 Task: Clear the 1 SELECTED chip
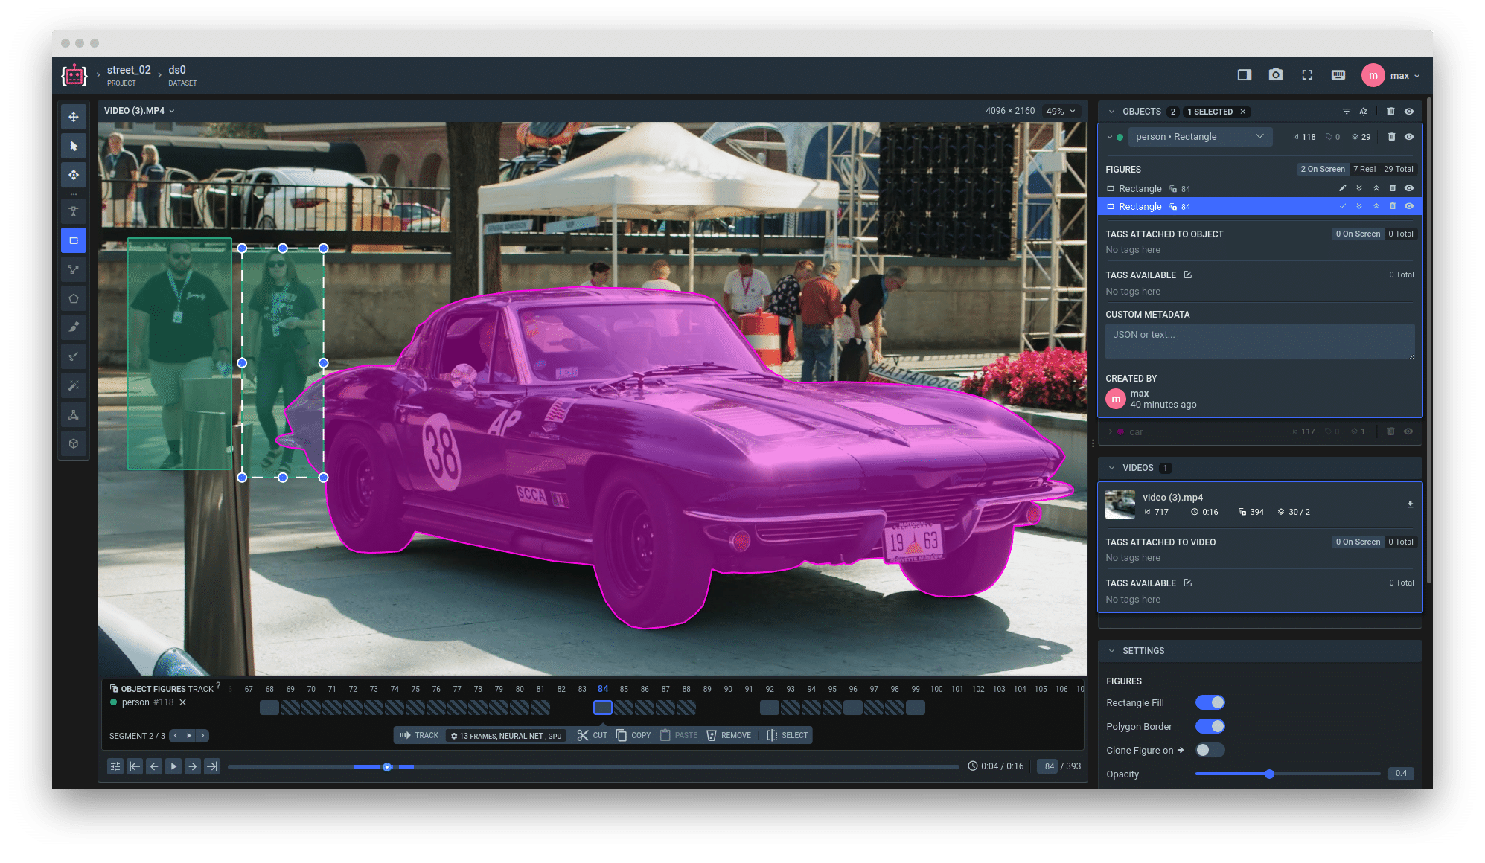tap(1242, 112)
